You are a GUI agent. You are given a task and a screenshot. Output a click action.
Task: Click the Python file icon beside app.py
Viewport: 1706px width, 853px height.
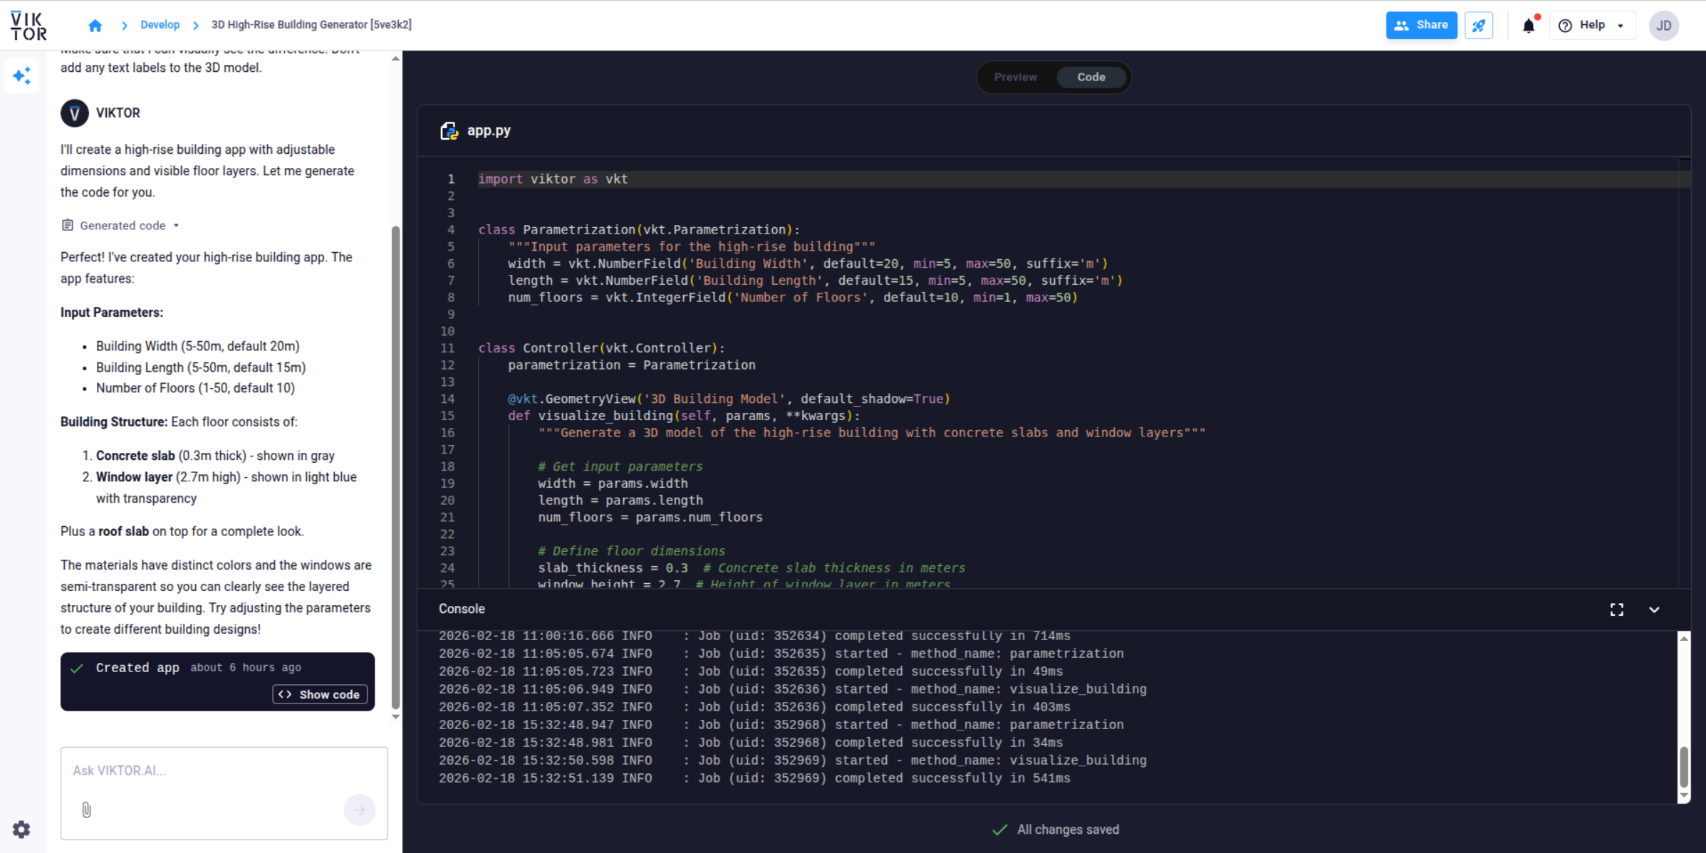coord(449,130)
